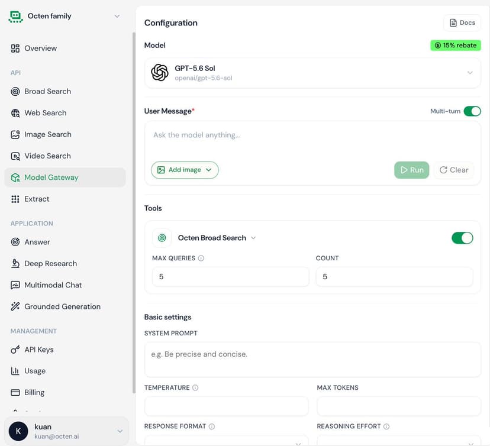Clear the user message
The height and width of the screenshot is (446, 490).
coord(454,170)
